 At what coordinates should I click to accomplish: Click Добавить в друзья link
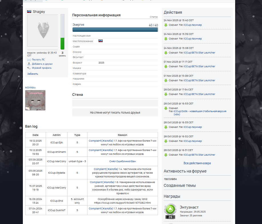[x=42, y=64]
